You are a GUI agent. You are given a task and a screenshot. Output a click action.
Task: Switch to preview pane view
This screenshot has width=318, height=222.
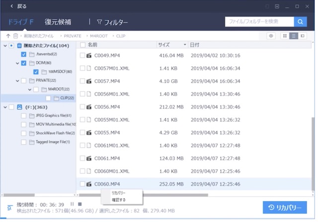pos(303,36)
